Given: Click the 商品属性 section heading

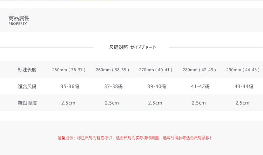Looking at the screenshot, I should (x=19, y=18).
